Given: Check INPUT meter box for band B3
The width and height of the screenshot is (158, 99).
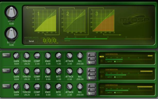Looking at the screenshot, I should pyautogui.click(x=106, y=93).
